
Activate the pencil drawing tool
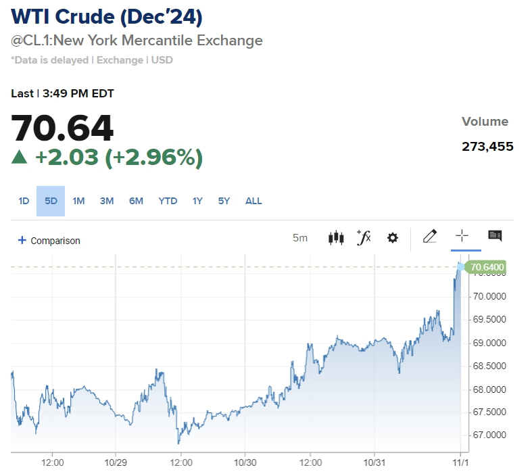(429, 236)
